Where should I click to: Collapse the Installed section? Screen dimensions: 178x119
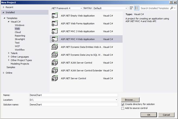[x=4, y=12]
